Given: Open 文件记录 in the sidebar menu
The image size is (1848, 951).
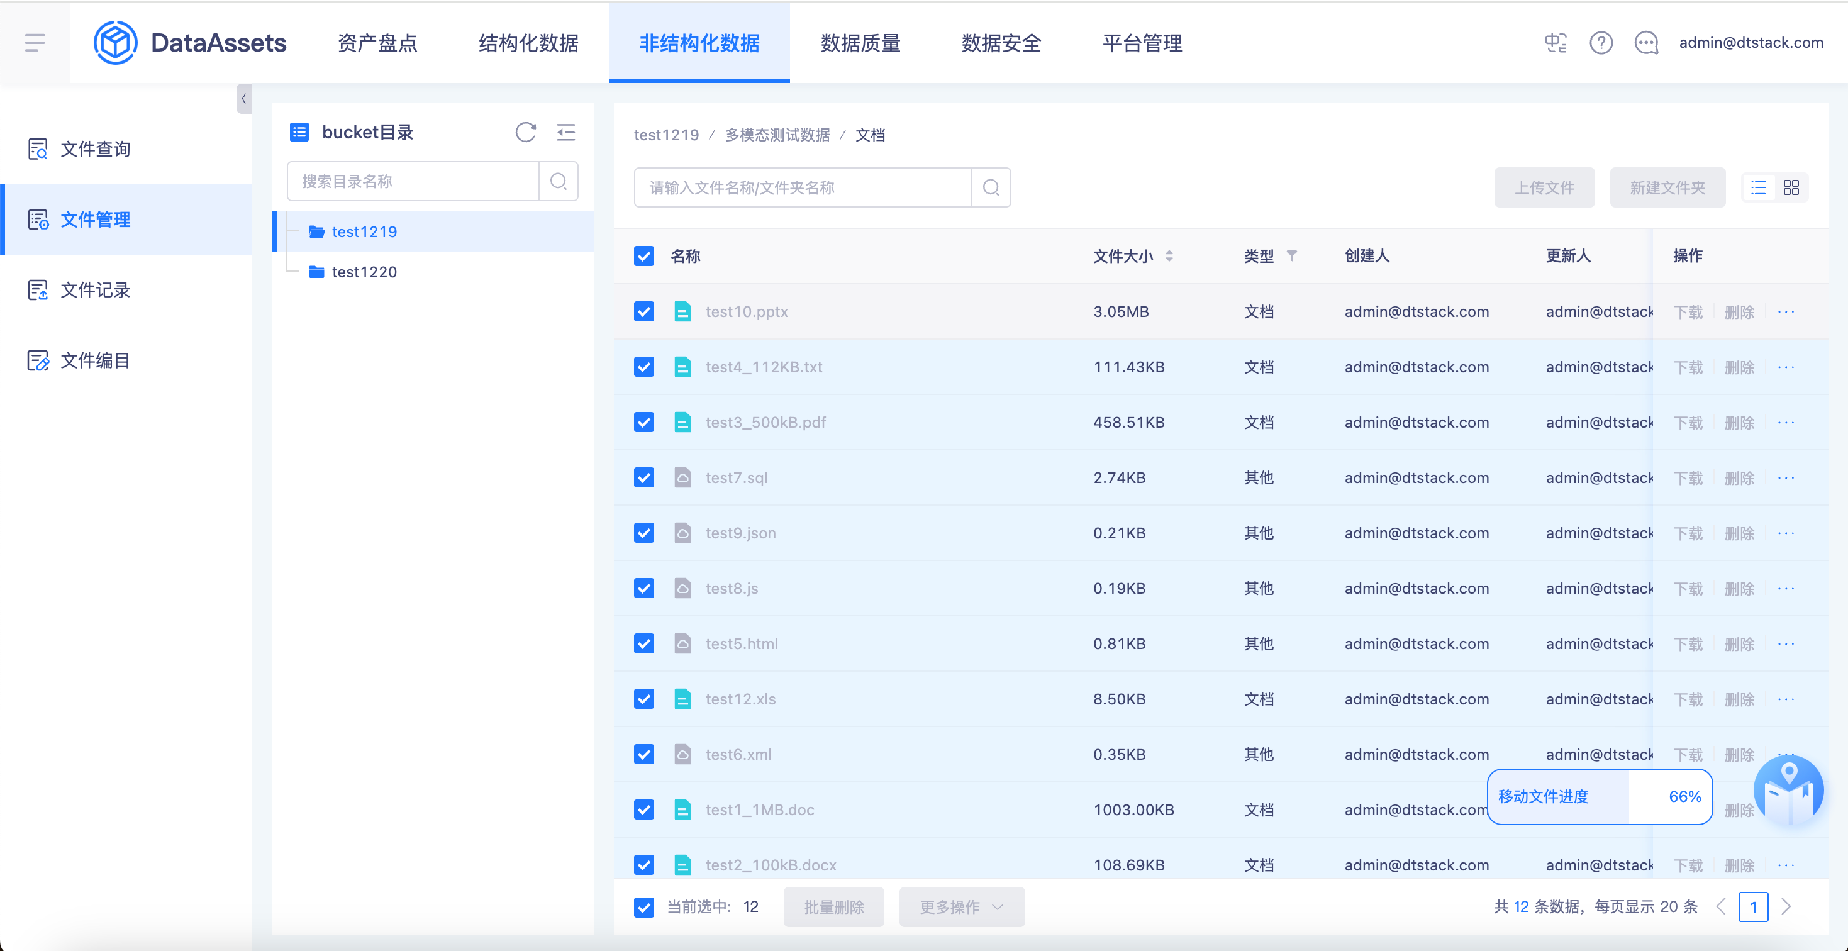Looking at the screenshot, I should pyautogui.click(x=95, y=290).
